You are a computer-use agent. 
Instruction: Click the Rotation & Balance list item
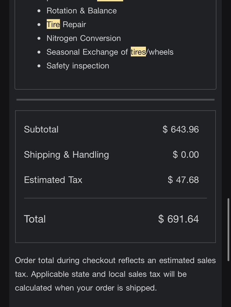(x=81, y=11)
